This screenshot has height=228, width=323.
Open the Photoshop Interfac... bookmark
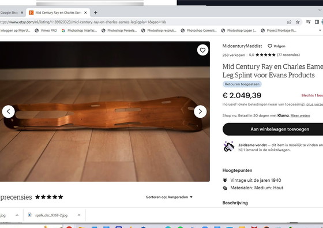click(80, 31)
